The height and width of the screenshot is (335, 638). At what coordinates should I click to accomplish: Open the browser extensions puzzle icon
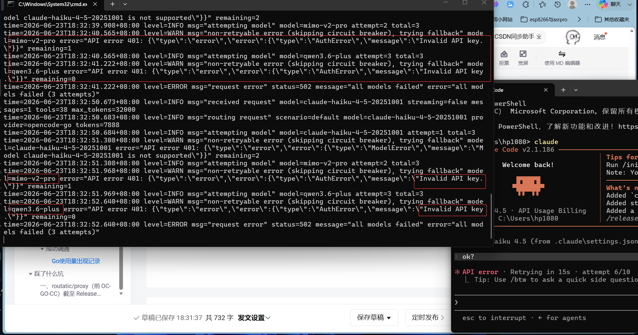click(526, 4)
